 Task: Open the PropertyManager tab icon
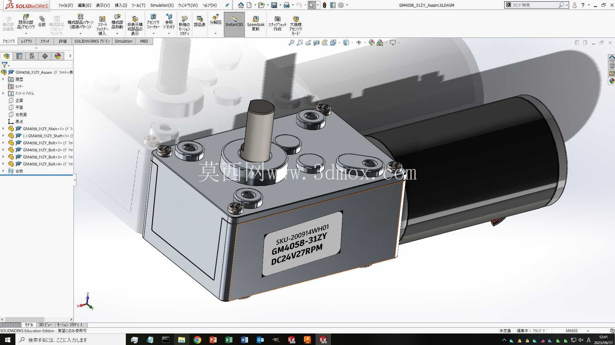[19, 56]
